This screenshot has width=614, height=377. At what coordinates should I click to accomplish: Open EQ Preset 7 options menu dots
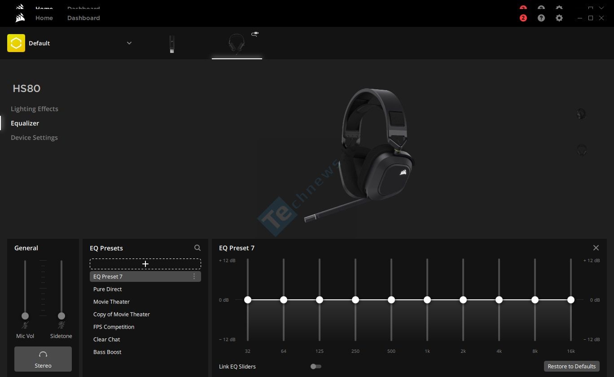[x=194, y=276]
